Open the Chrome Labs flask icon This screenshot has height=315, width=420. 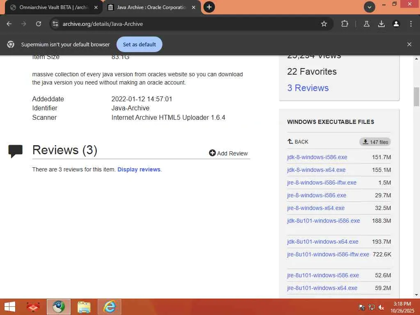point(366,24)
